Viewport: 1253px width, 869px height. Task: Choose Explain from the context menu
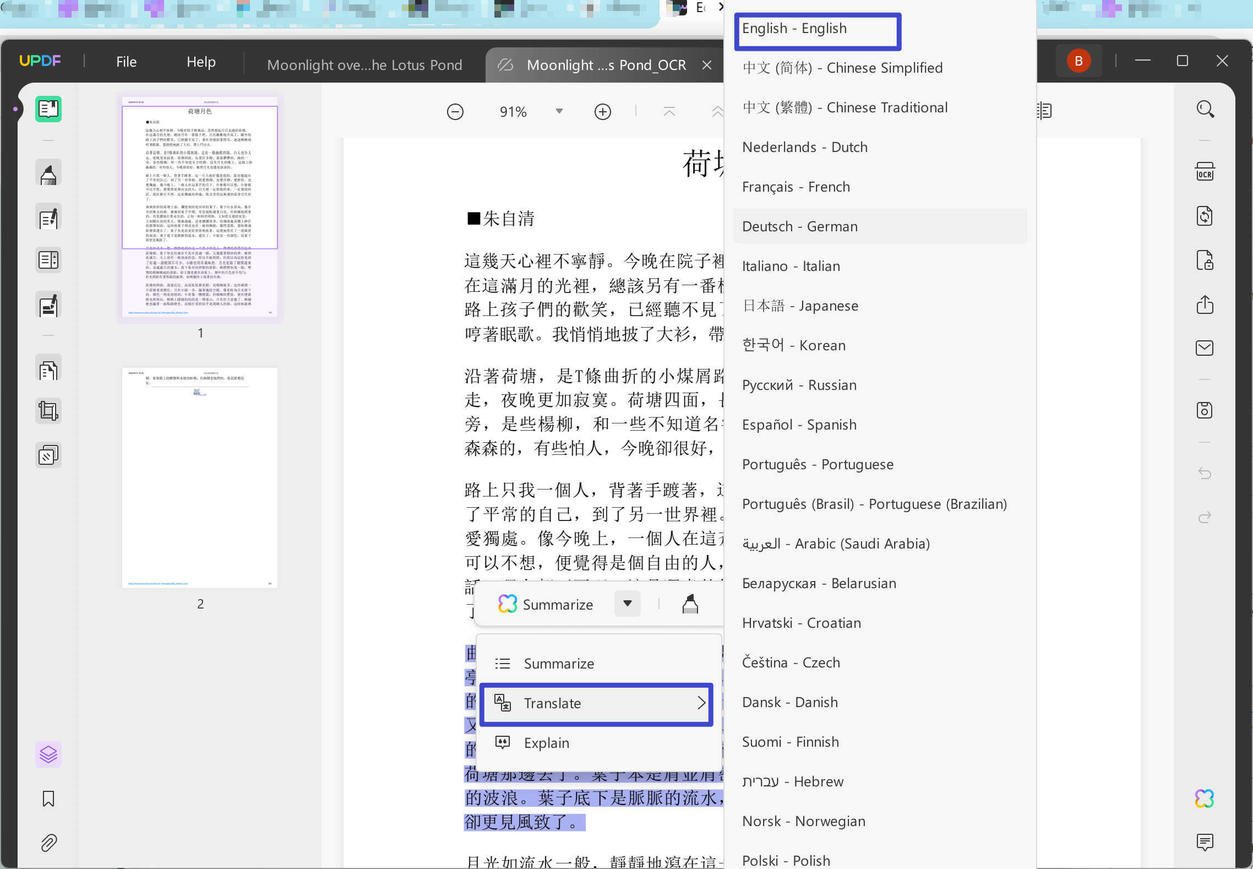546,742
